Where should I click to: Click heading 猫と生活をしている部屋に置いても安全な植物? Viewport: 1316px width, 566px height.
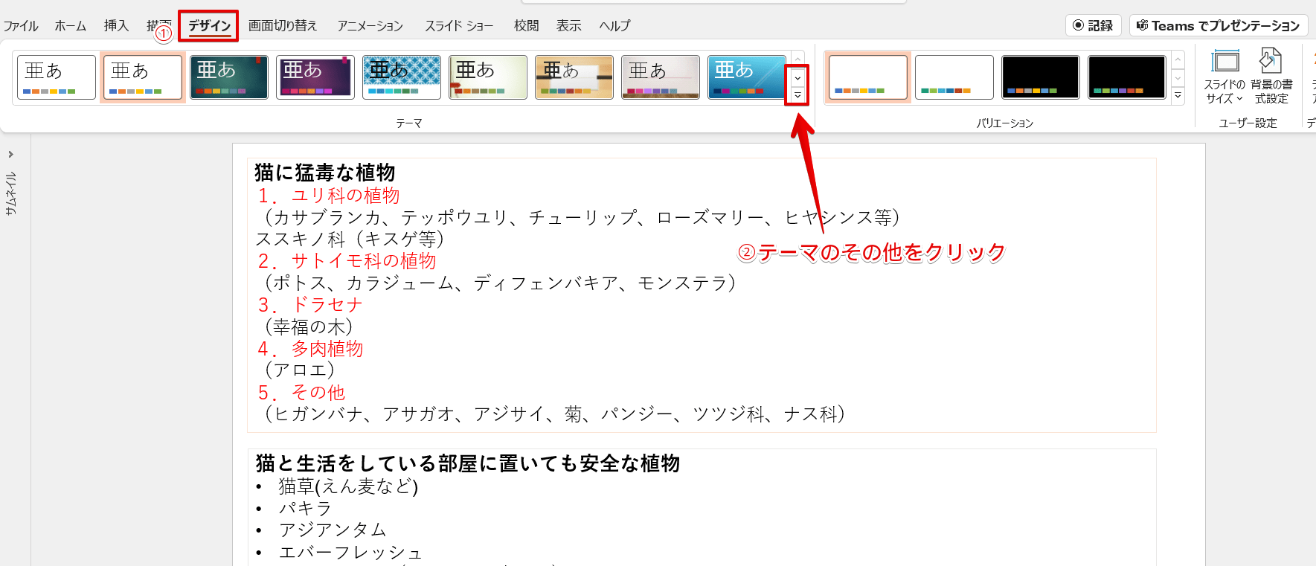pos(468,463)
